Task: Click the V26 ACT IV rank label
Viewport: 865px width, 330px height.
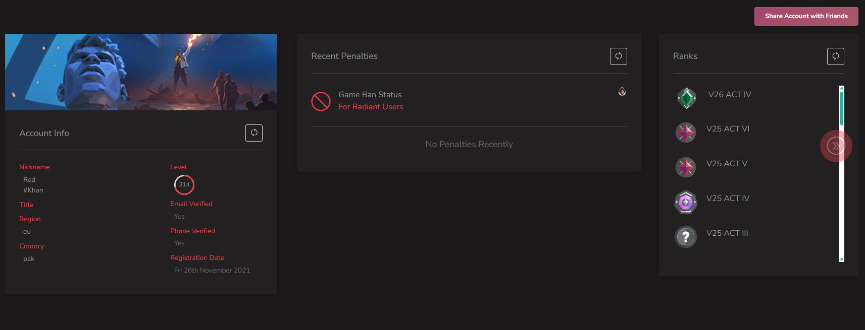Action: [x=730, y=95]
